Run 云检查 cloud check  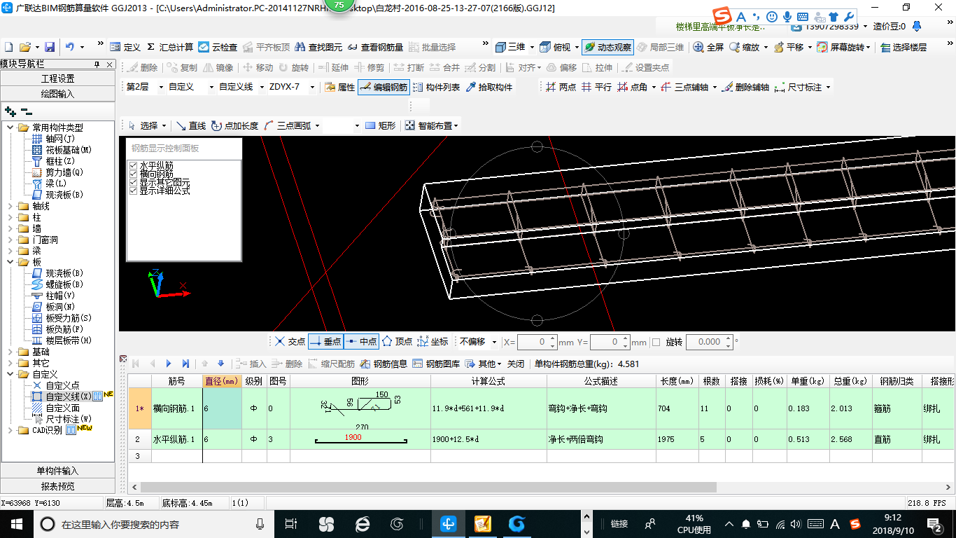point(218,47)
